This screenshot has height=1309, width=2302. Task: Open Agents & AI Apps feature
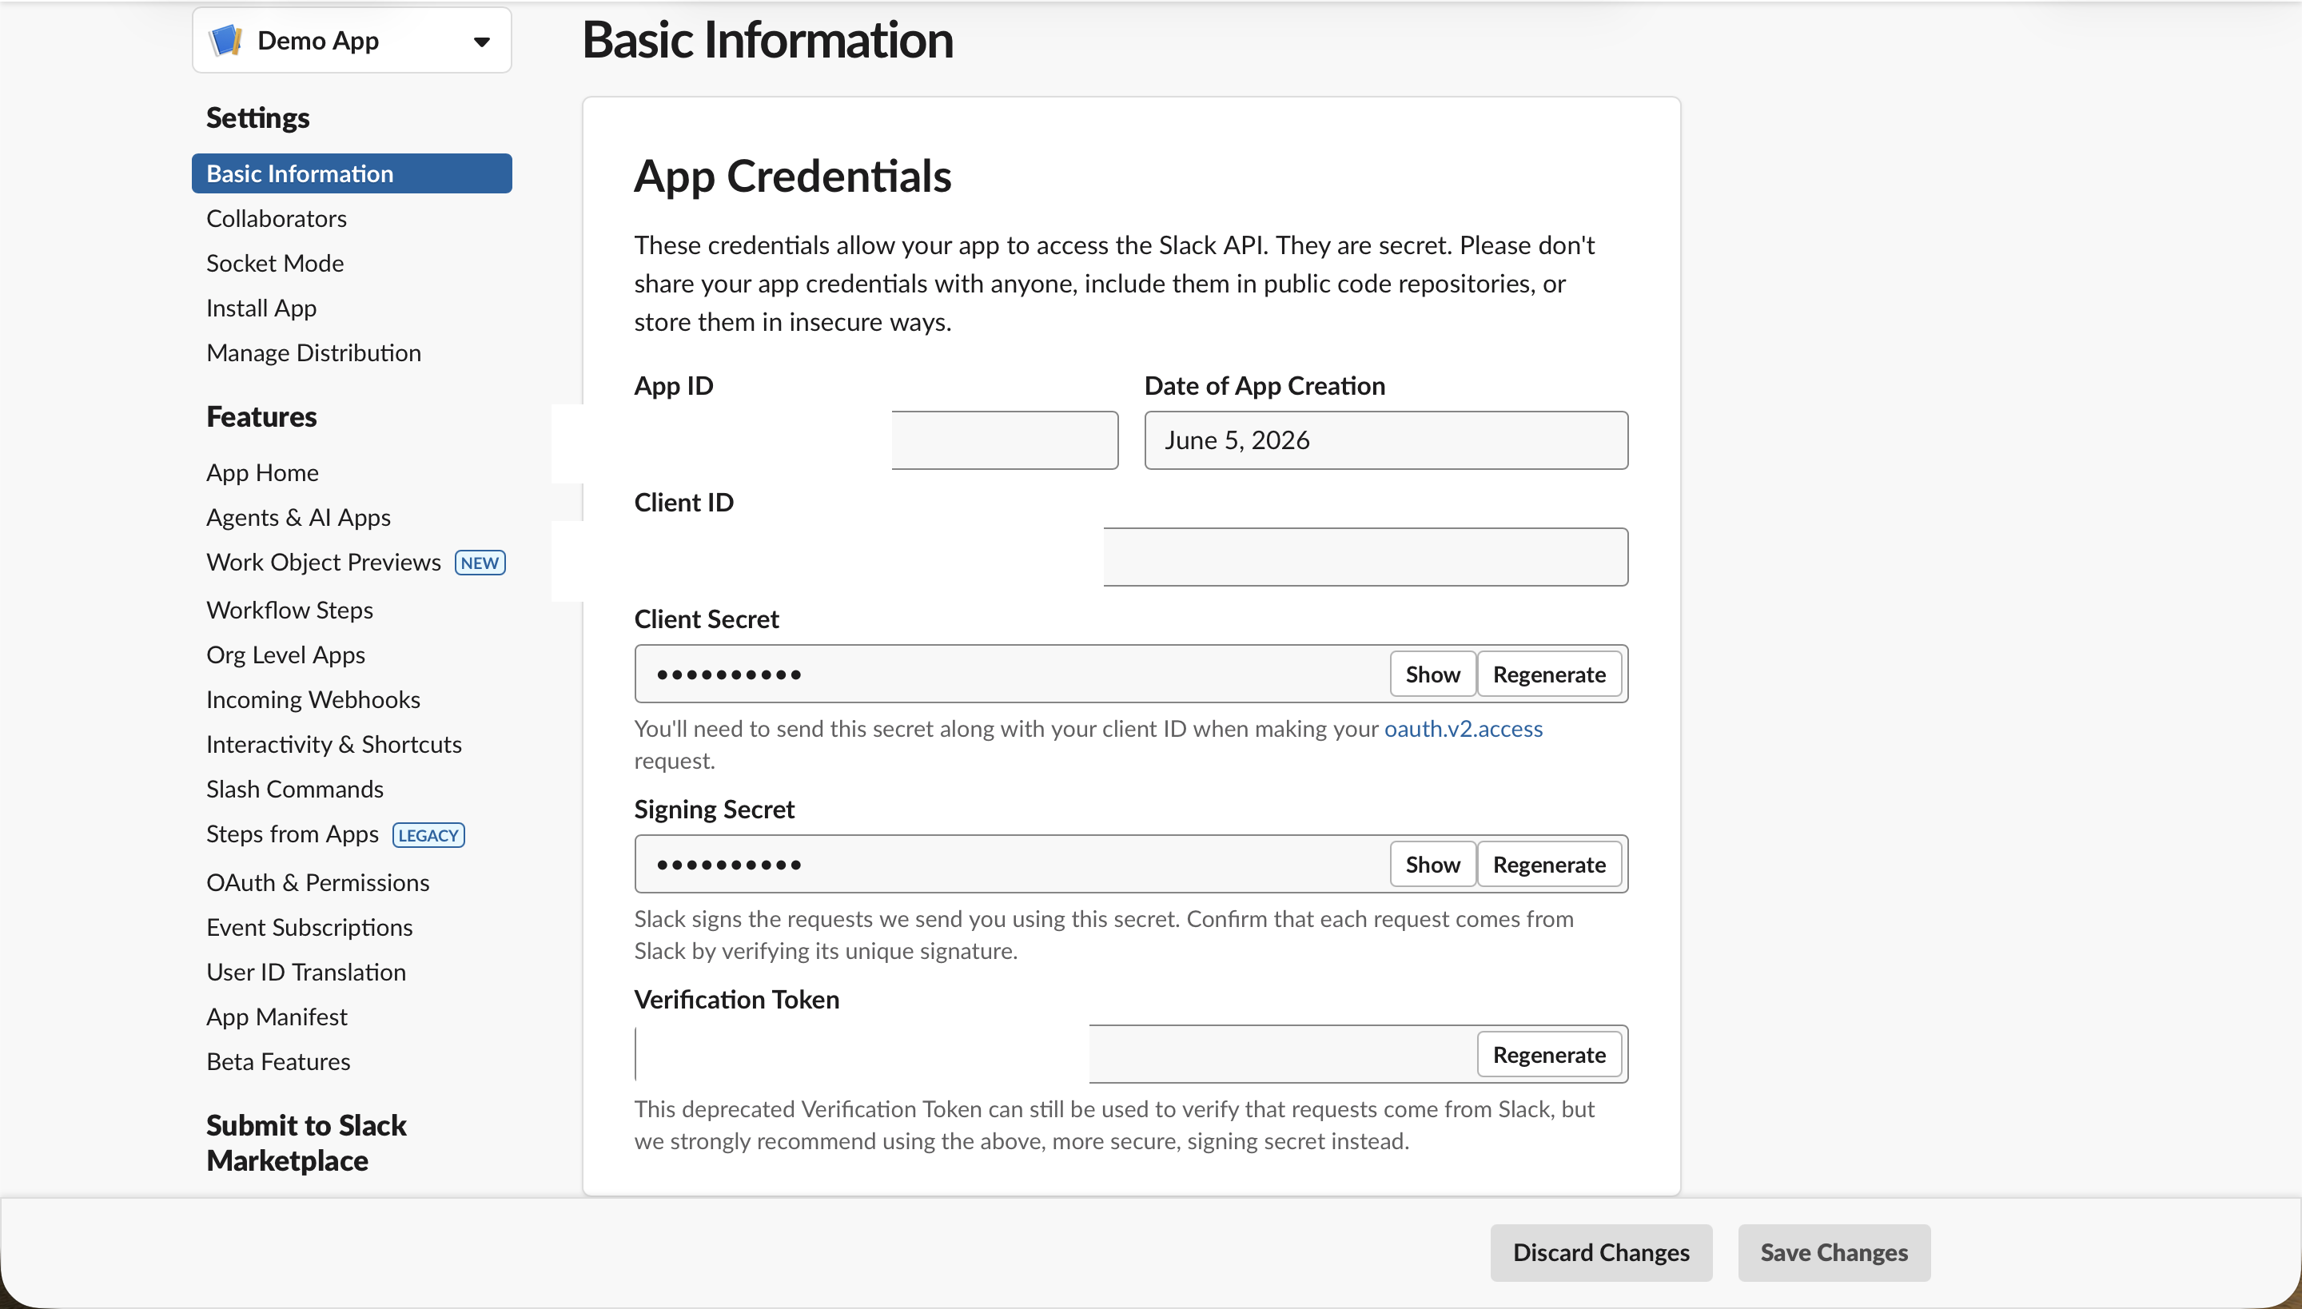299,518
